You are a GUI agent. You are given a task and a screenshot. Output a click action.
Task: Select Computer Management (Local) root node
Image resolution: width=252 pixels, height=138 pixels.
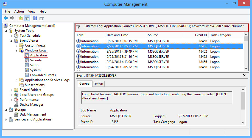(32, 26)
